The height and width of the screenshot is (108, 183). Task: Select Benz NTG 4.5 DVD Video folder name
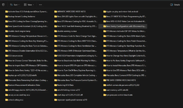point(126,21)
